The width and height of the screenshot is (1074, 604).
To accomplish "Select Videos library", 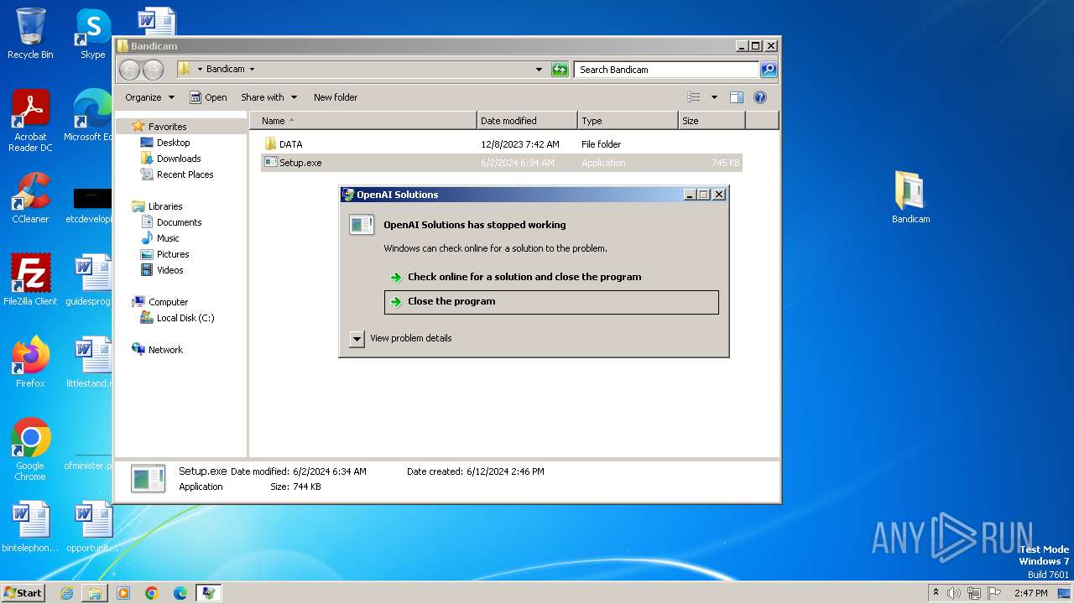I will [x=169, y=270].
